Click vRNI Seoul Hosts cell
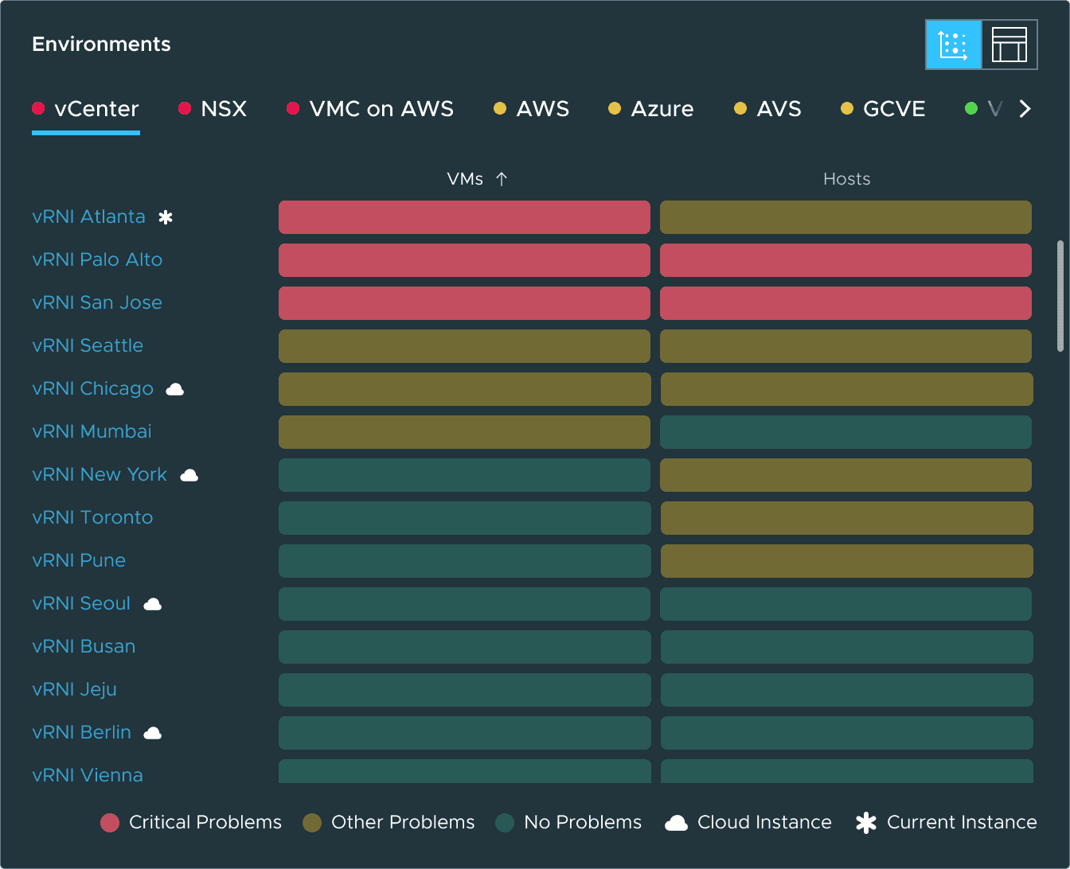 [846, 604]
